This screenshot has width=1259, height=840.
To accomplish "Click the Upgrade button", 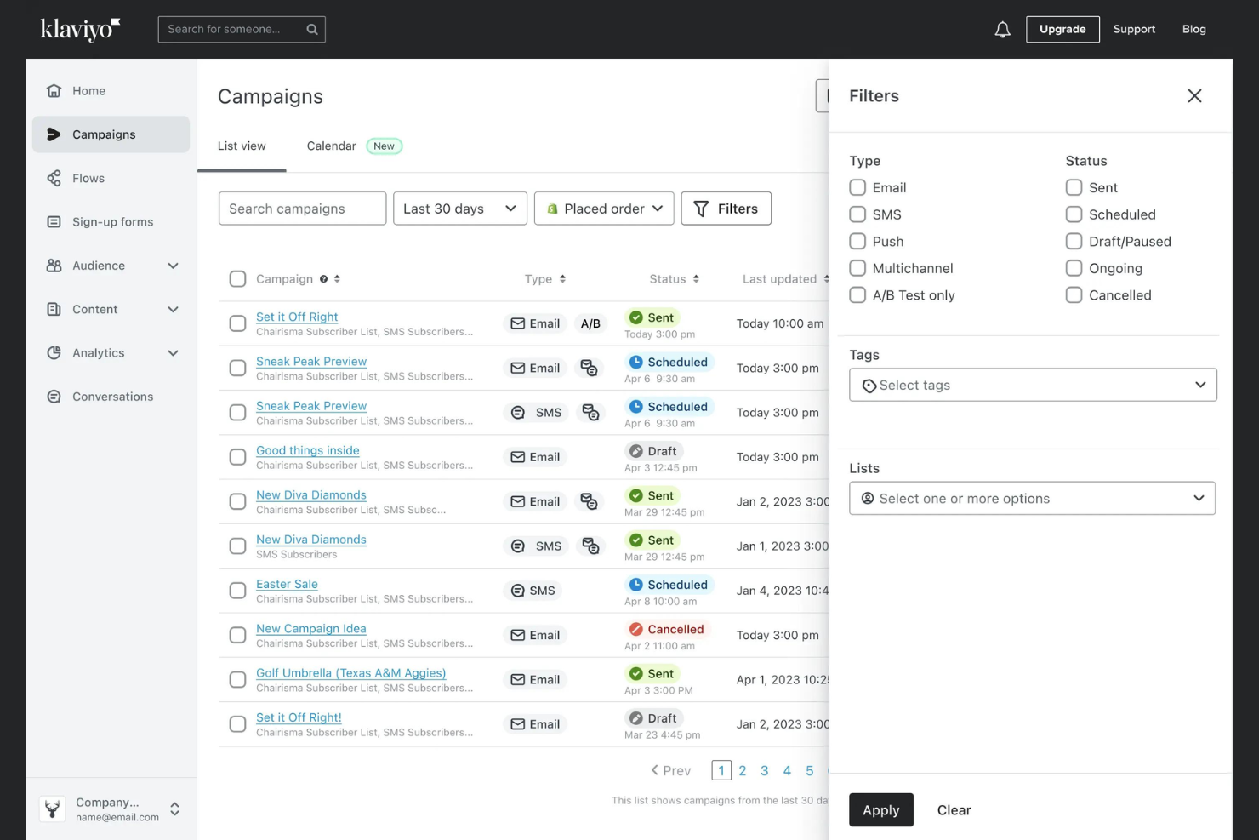I will point(1062,29).
